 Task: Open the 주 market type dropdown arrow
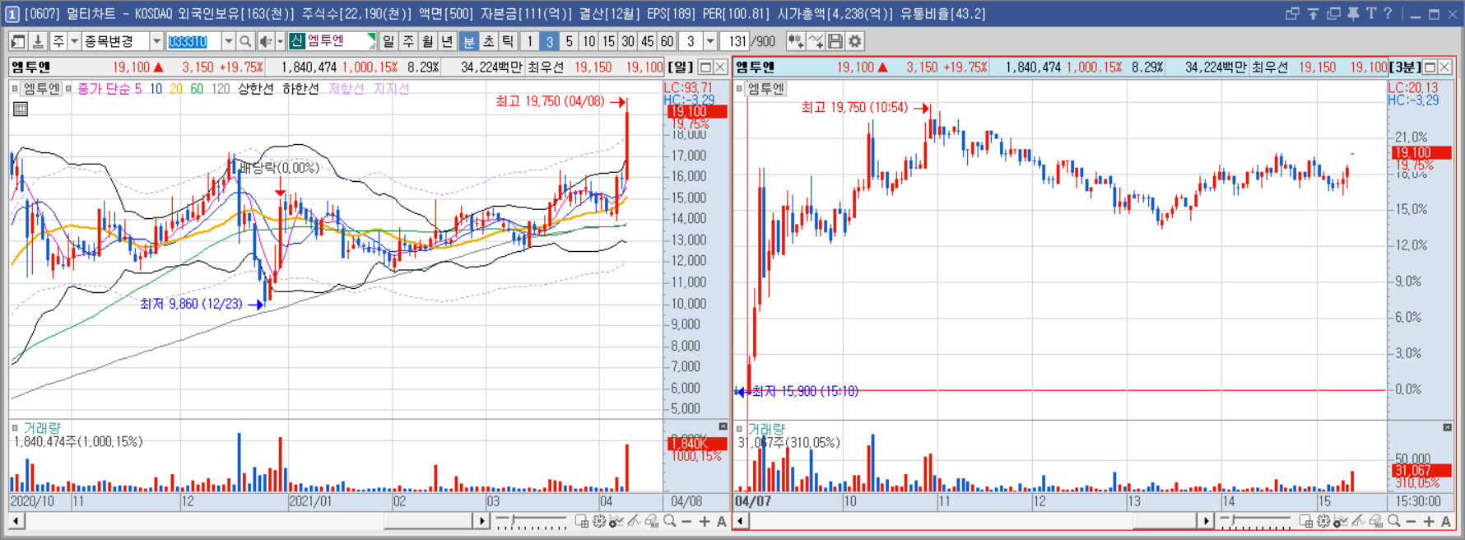pos(74,41)
